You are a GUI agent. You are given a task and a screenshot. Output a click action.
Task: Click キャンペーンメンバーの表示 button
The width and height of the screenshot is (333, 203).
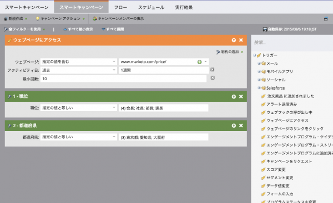[x=118, y=19]
